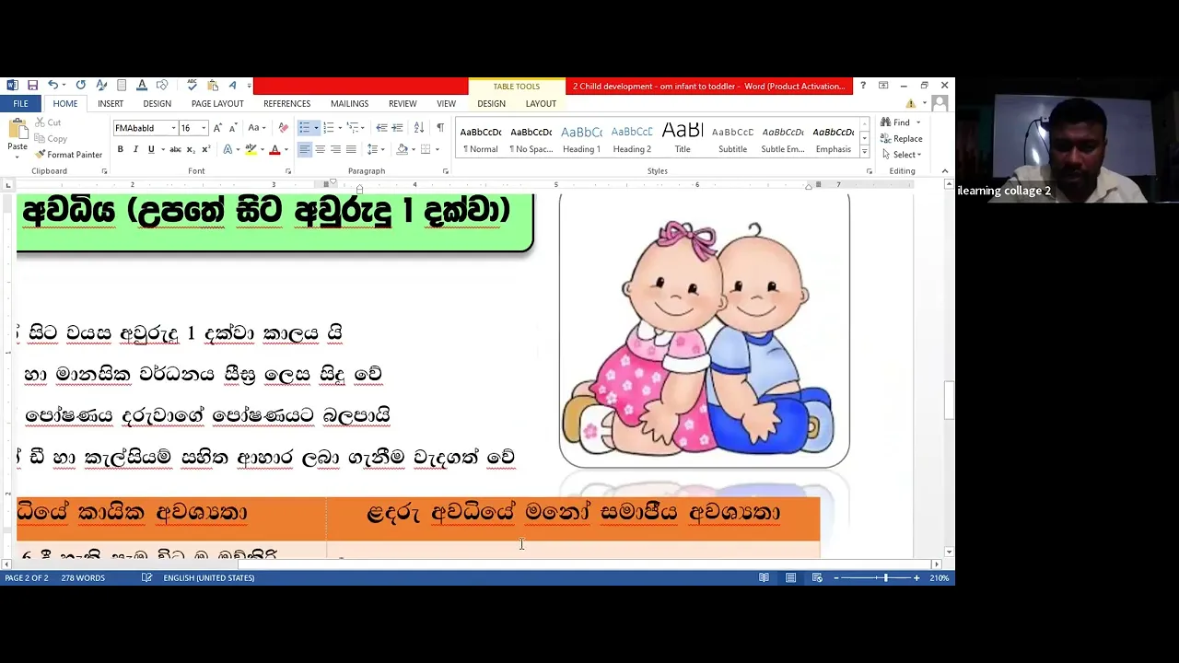
Task: Apply the Subtitle style
Action: [x=732, y=136]
